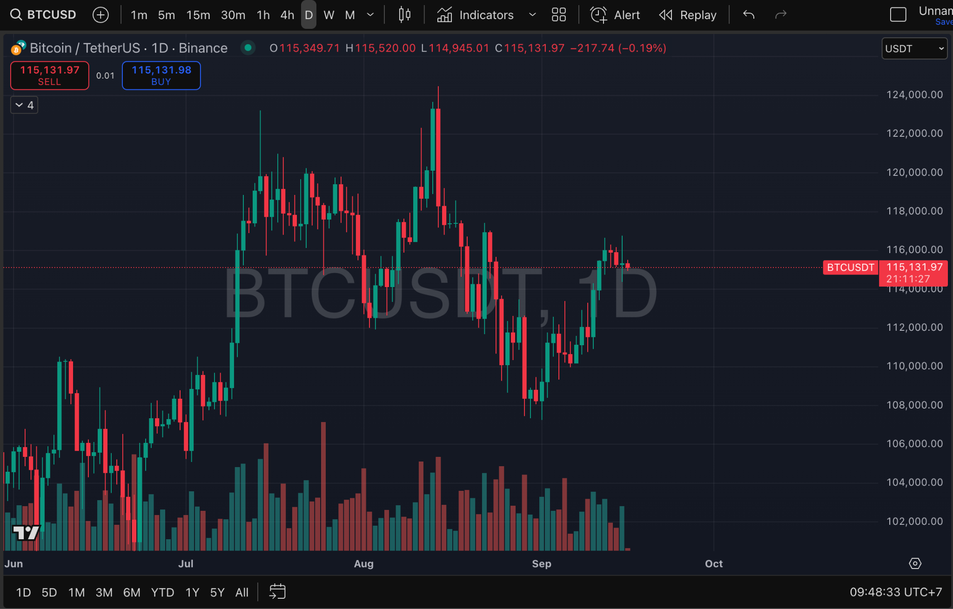Click the undo arrow icon
Viewport: 953px width, 609px height.
click(x=748, y=15)
